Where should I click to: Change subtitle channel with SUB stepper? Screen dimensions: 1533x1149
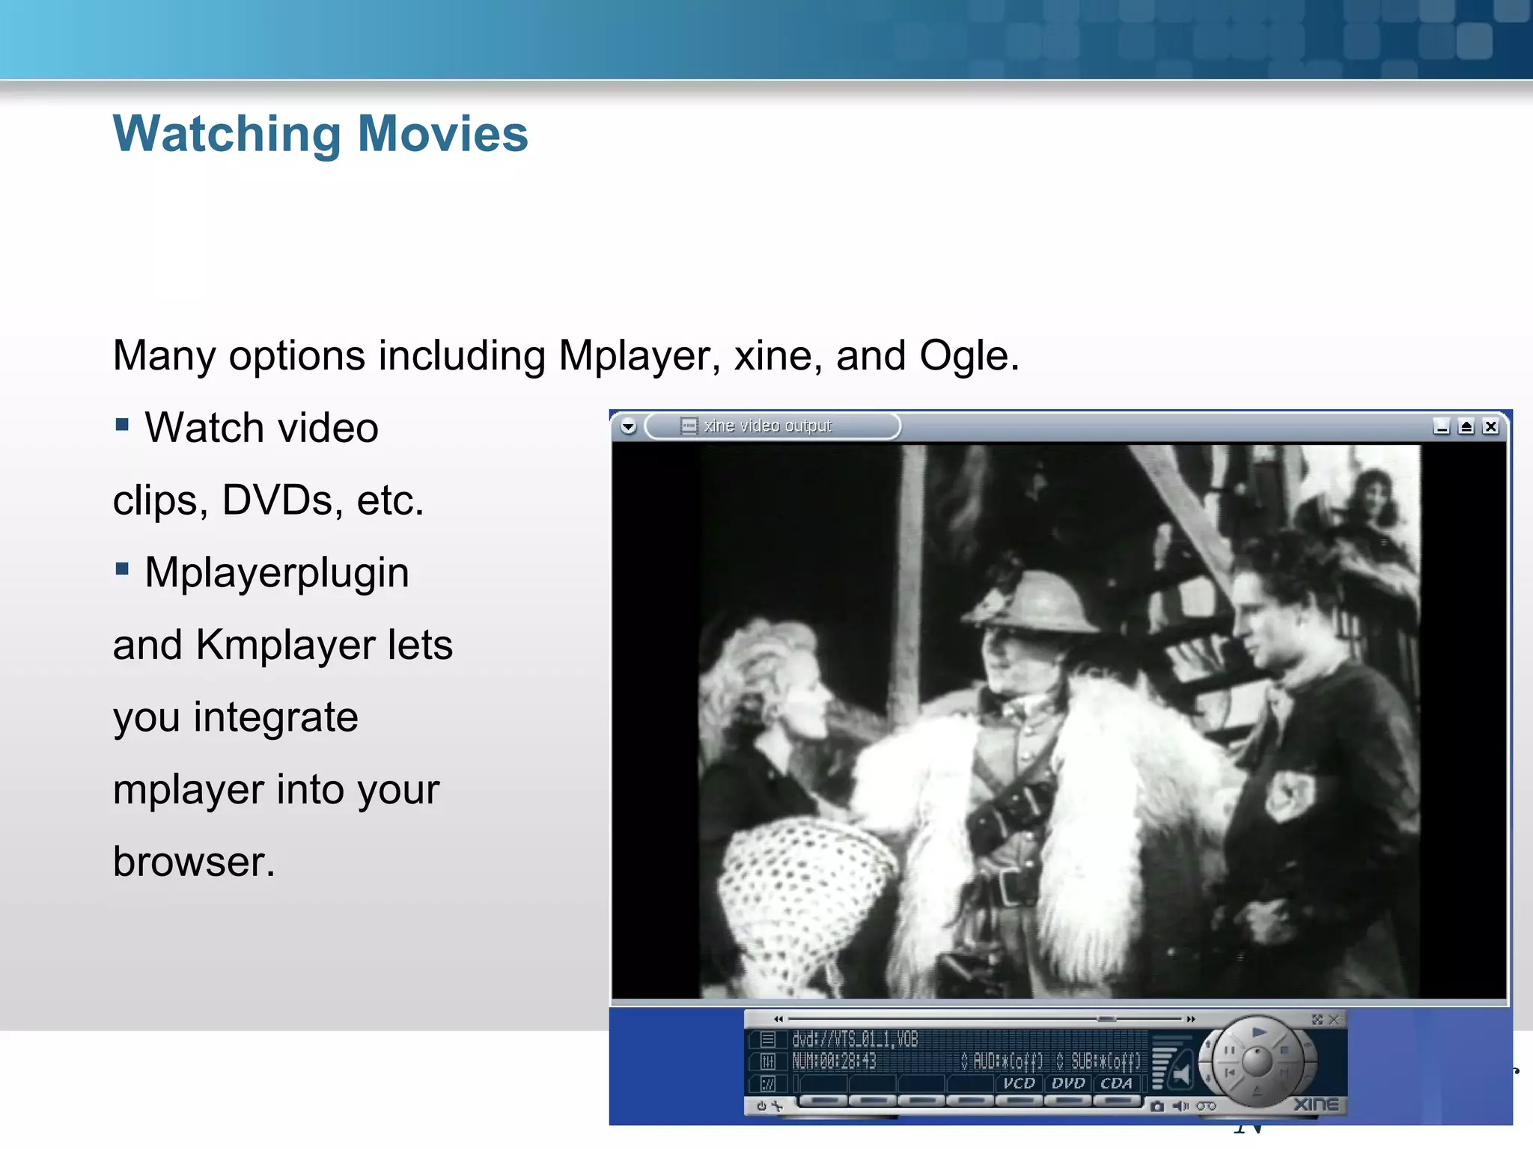[1060, 1061]
